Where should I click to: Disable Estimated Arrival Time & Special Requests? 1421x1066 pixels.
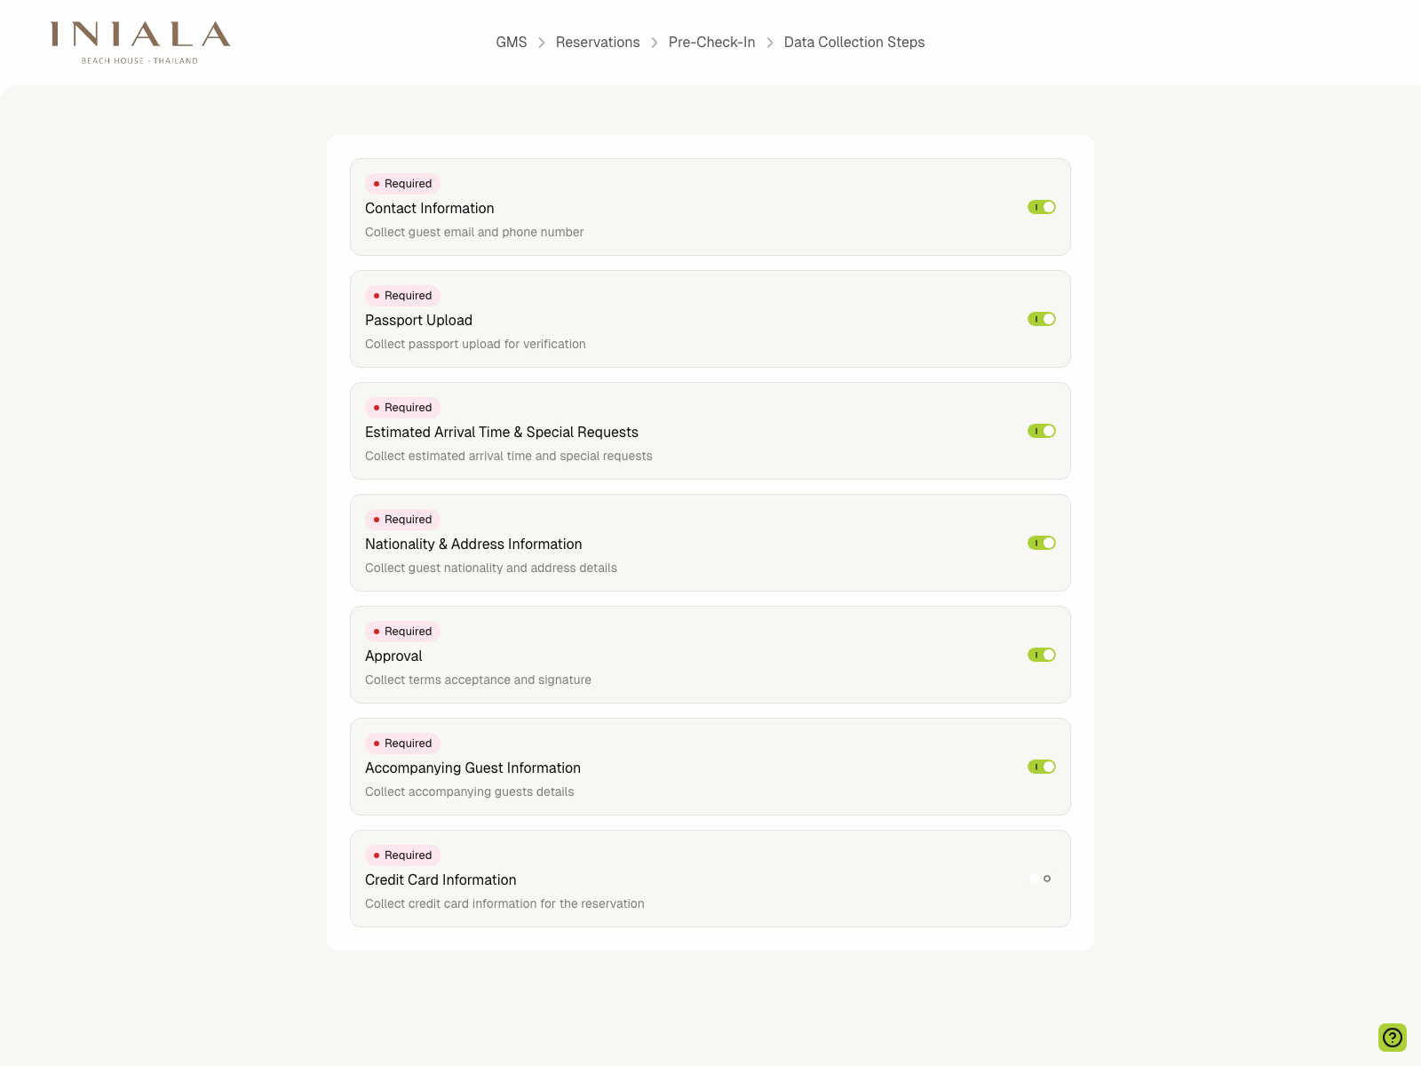pos(1040,430)
